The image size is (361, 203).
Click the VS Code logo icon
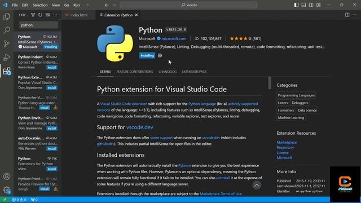pos(5,5)
